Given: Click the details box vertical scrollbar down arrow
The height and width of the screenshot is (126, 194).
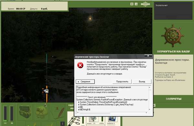Looking at the screenshot, I should click(149, 109).
